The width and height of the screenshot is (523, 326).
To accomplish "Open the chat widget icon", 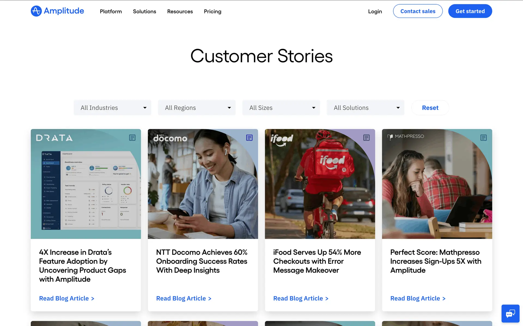I will click(x=510, y=314).
